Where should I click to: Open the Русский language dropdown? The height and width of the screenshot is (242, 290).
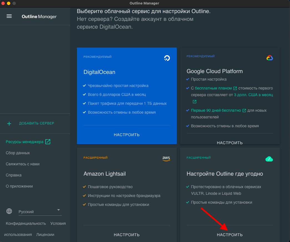coord(40,211)
